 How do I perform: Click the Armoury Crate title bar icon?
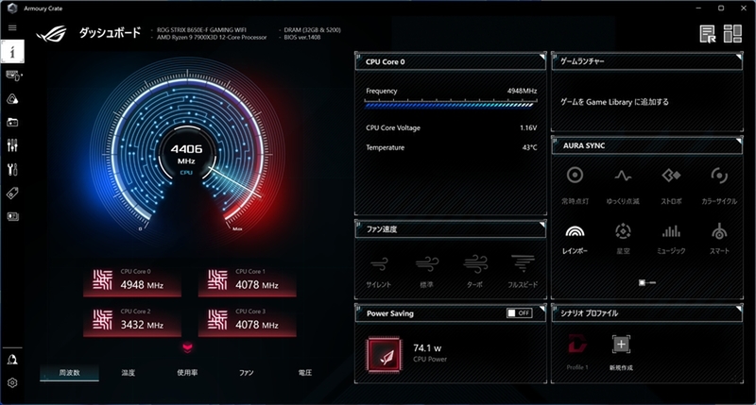[12, 8]
